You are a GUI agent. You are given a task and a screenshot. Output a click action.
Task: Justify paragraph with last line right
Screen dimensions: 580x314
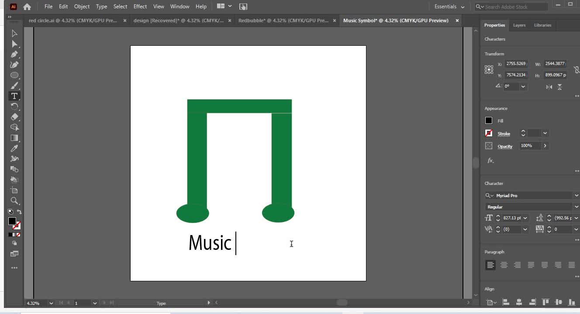pyautogui.click(x=558, y=265)
